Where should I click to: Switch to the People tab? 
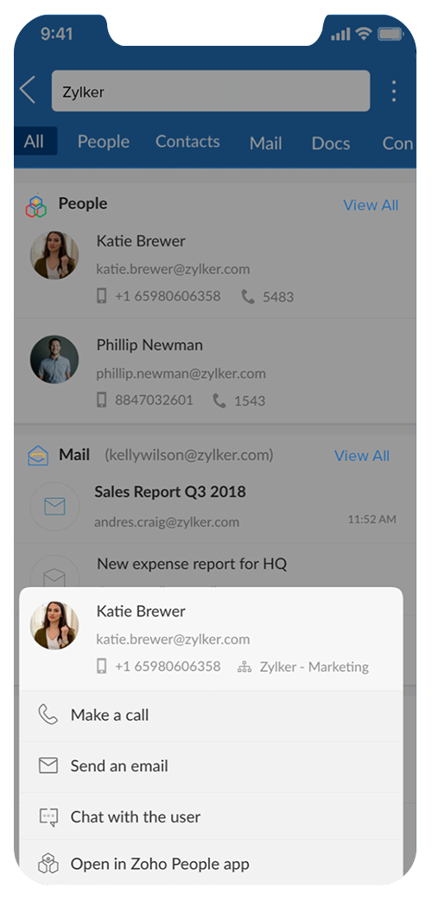click(x=104, y=141)
